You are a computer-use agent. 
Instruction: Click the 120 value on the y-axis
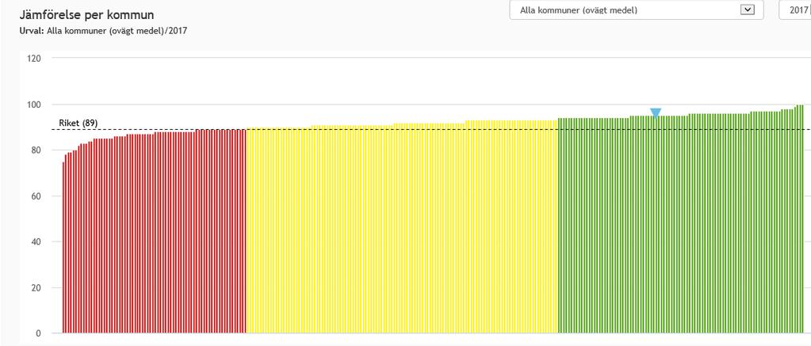click(35, 59)
